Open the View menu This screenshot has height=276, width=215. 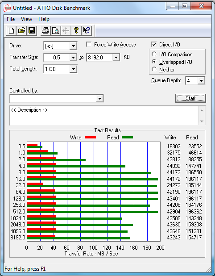pyautogui.click(x=26, y=19)
